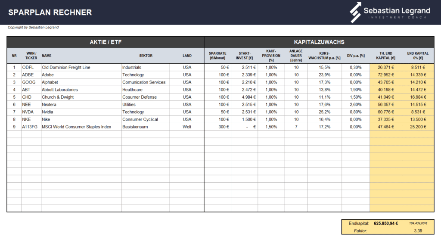Select the SEKTOR column header
441x240 pixels.
[x=146, y=56]
